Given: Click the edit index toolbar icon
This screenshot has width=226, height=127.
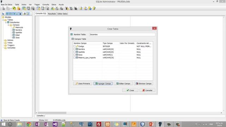Looking at the screenshot, I should coord(42,8).
